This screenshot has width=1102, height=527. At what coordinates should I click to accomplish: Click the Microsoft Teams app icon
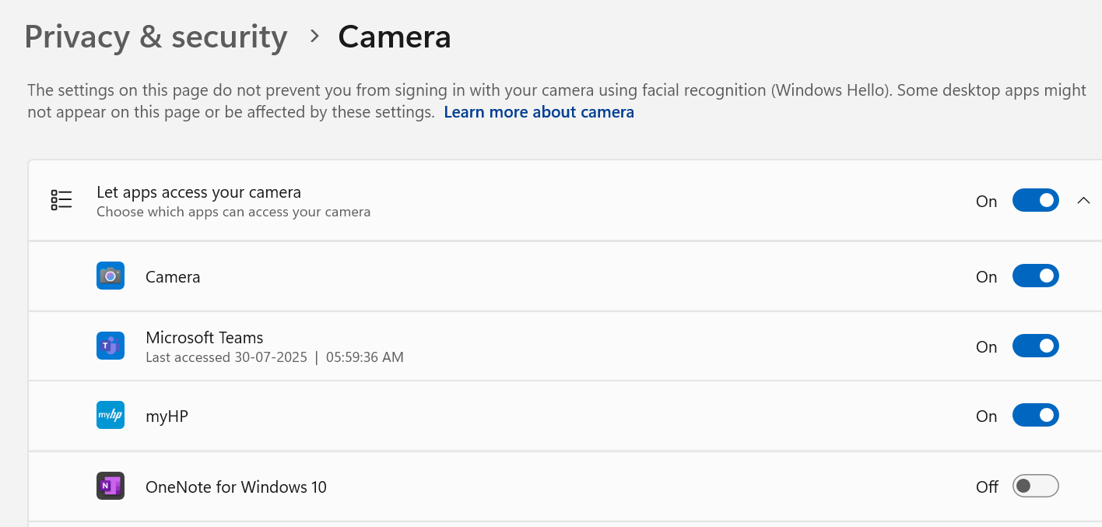[x=111, y=346]
